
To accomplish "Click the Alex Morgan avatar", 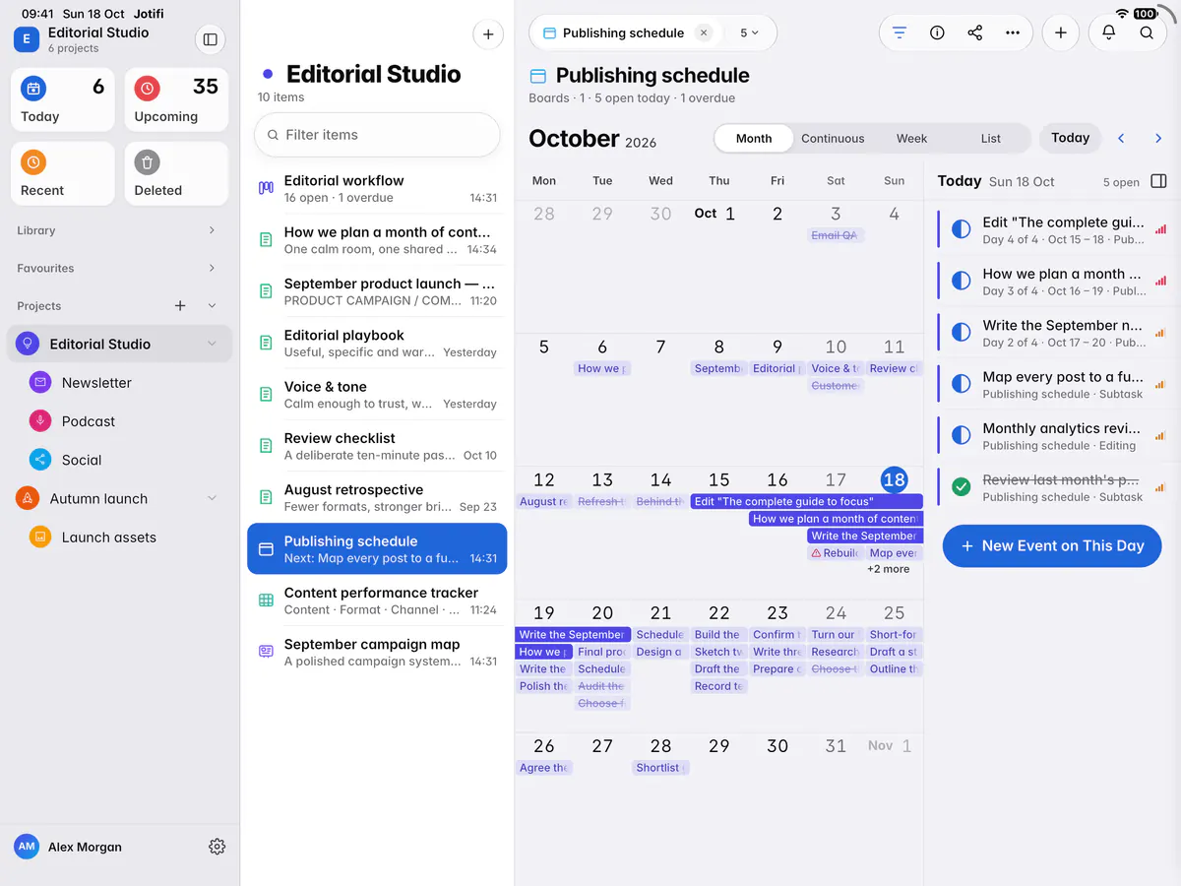I will point(27,847).
